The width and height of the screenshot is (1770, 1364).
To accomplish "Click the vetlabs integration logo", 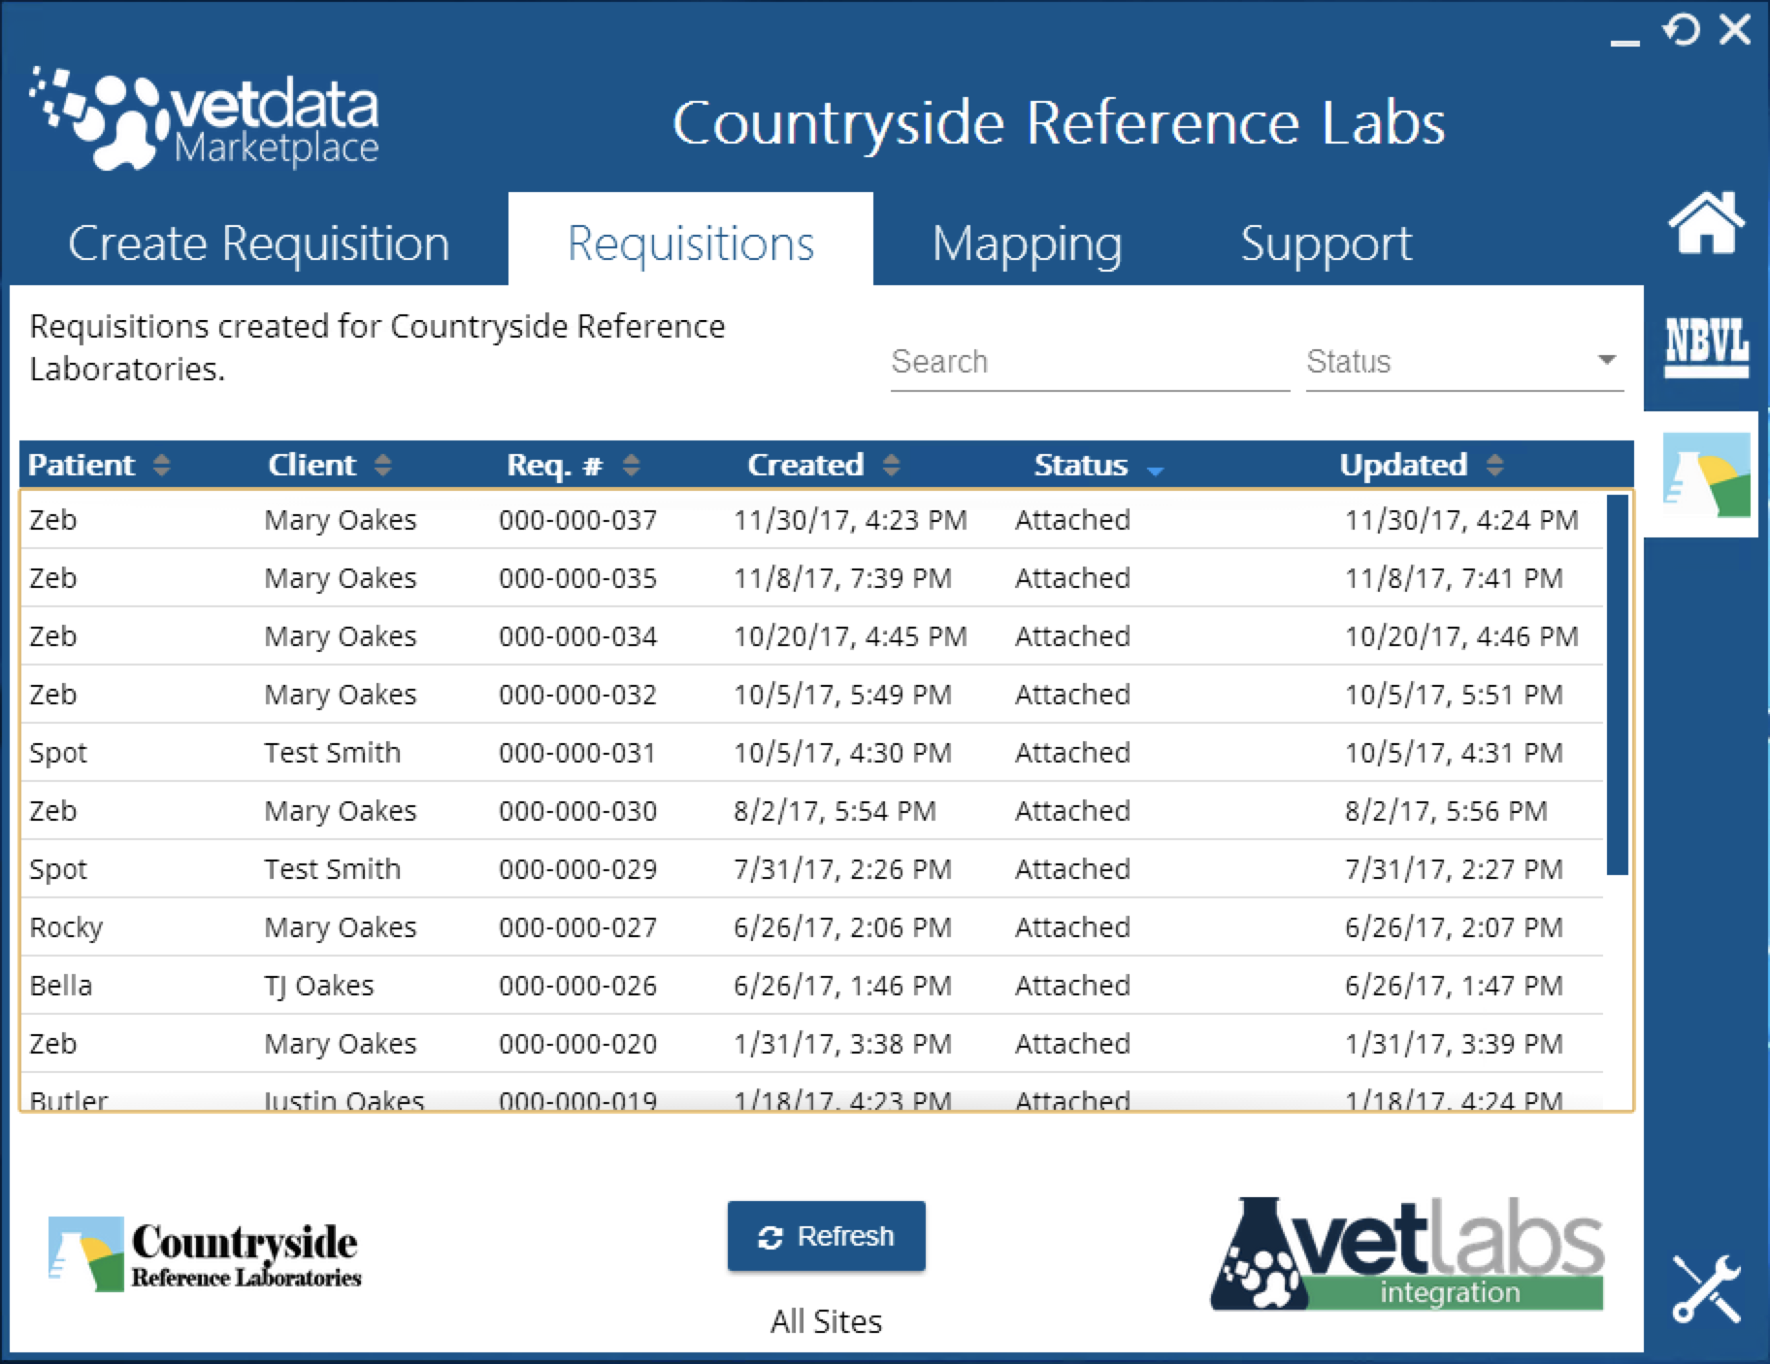I will coord(1407,1253).
